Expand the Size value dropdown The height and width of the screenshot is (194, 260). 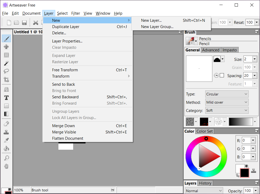[255, 59]
